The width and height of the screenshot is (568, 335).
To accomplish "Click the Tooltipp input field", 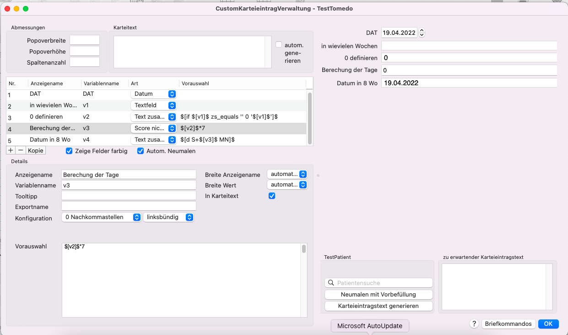I will click(129, 196).
